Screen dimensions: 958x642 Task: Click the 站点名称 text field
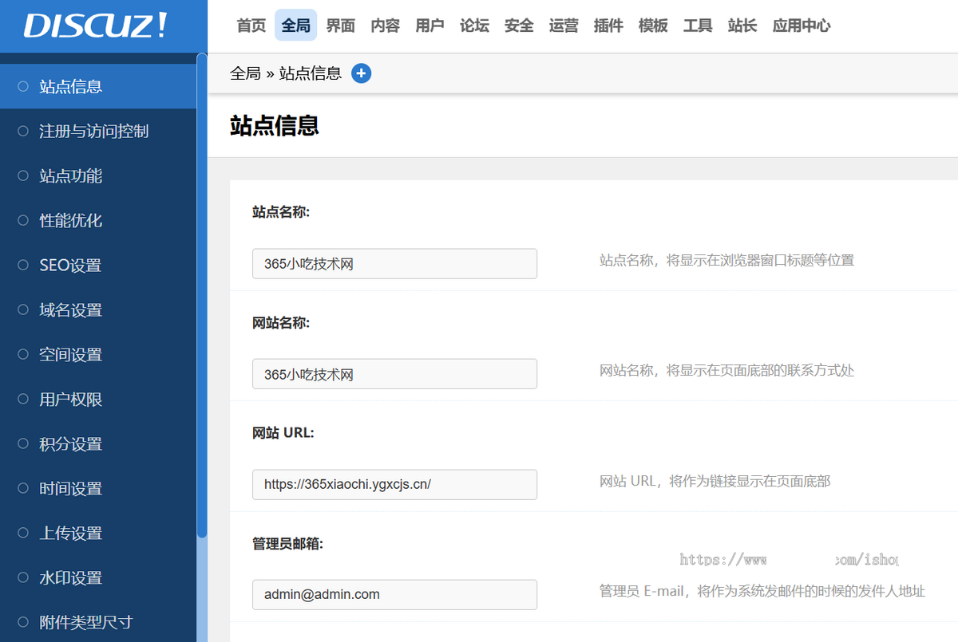coord(394,264)
